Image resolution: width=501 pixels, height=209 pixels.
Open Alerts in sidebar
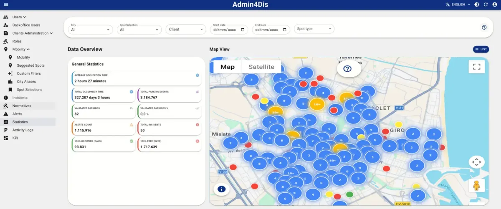pos(17,114)
